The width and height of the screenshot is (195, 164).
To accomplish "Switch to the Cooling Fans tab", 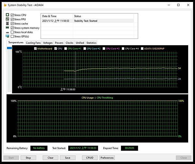I will coord(33,43).
